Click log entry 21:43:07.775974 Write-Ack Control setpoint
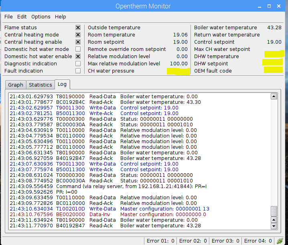Viewport: 288px width, 245px height. pyautogui.click(x=94, y=169)
